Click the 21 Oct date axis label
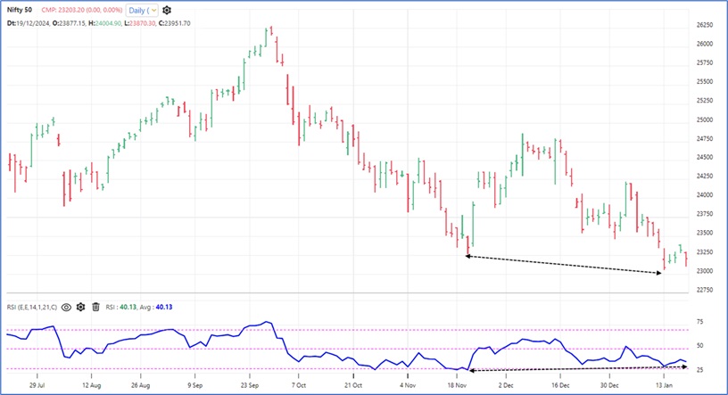Image resolution: width=728 pixels, height=395 pixels. (x=353, y=385)
